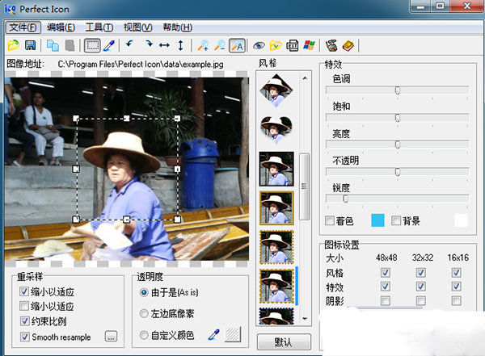This screenshot has width=485, height=356.
Task: Enable the 着色 checkbox
Action: (x=329, y=220)
